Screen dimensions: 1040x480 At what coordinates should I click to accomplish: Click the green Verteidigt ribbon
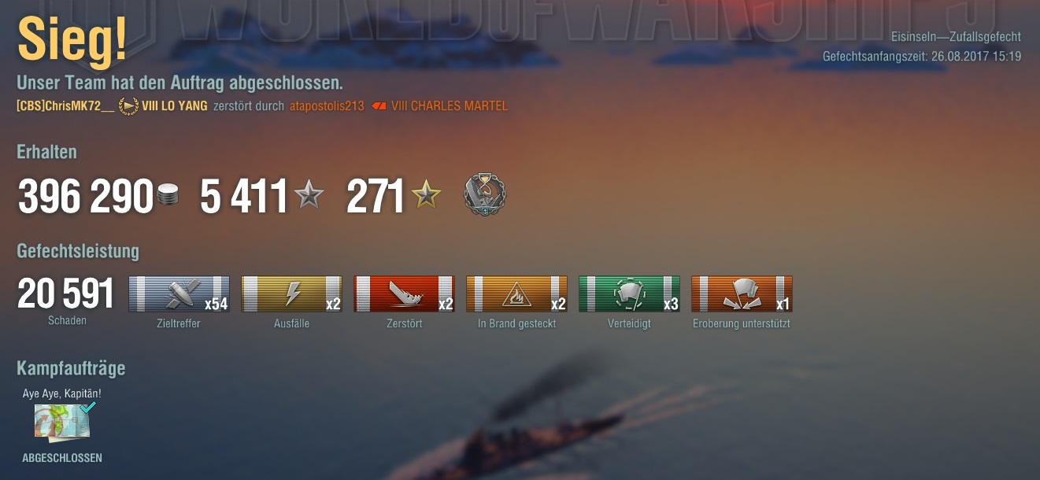630,294
